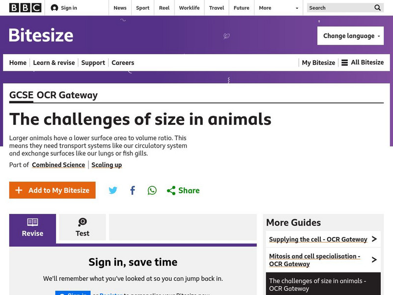Open the Share options

(183, 190)
